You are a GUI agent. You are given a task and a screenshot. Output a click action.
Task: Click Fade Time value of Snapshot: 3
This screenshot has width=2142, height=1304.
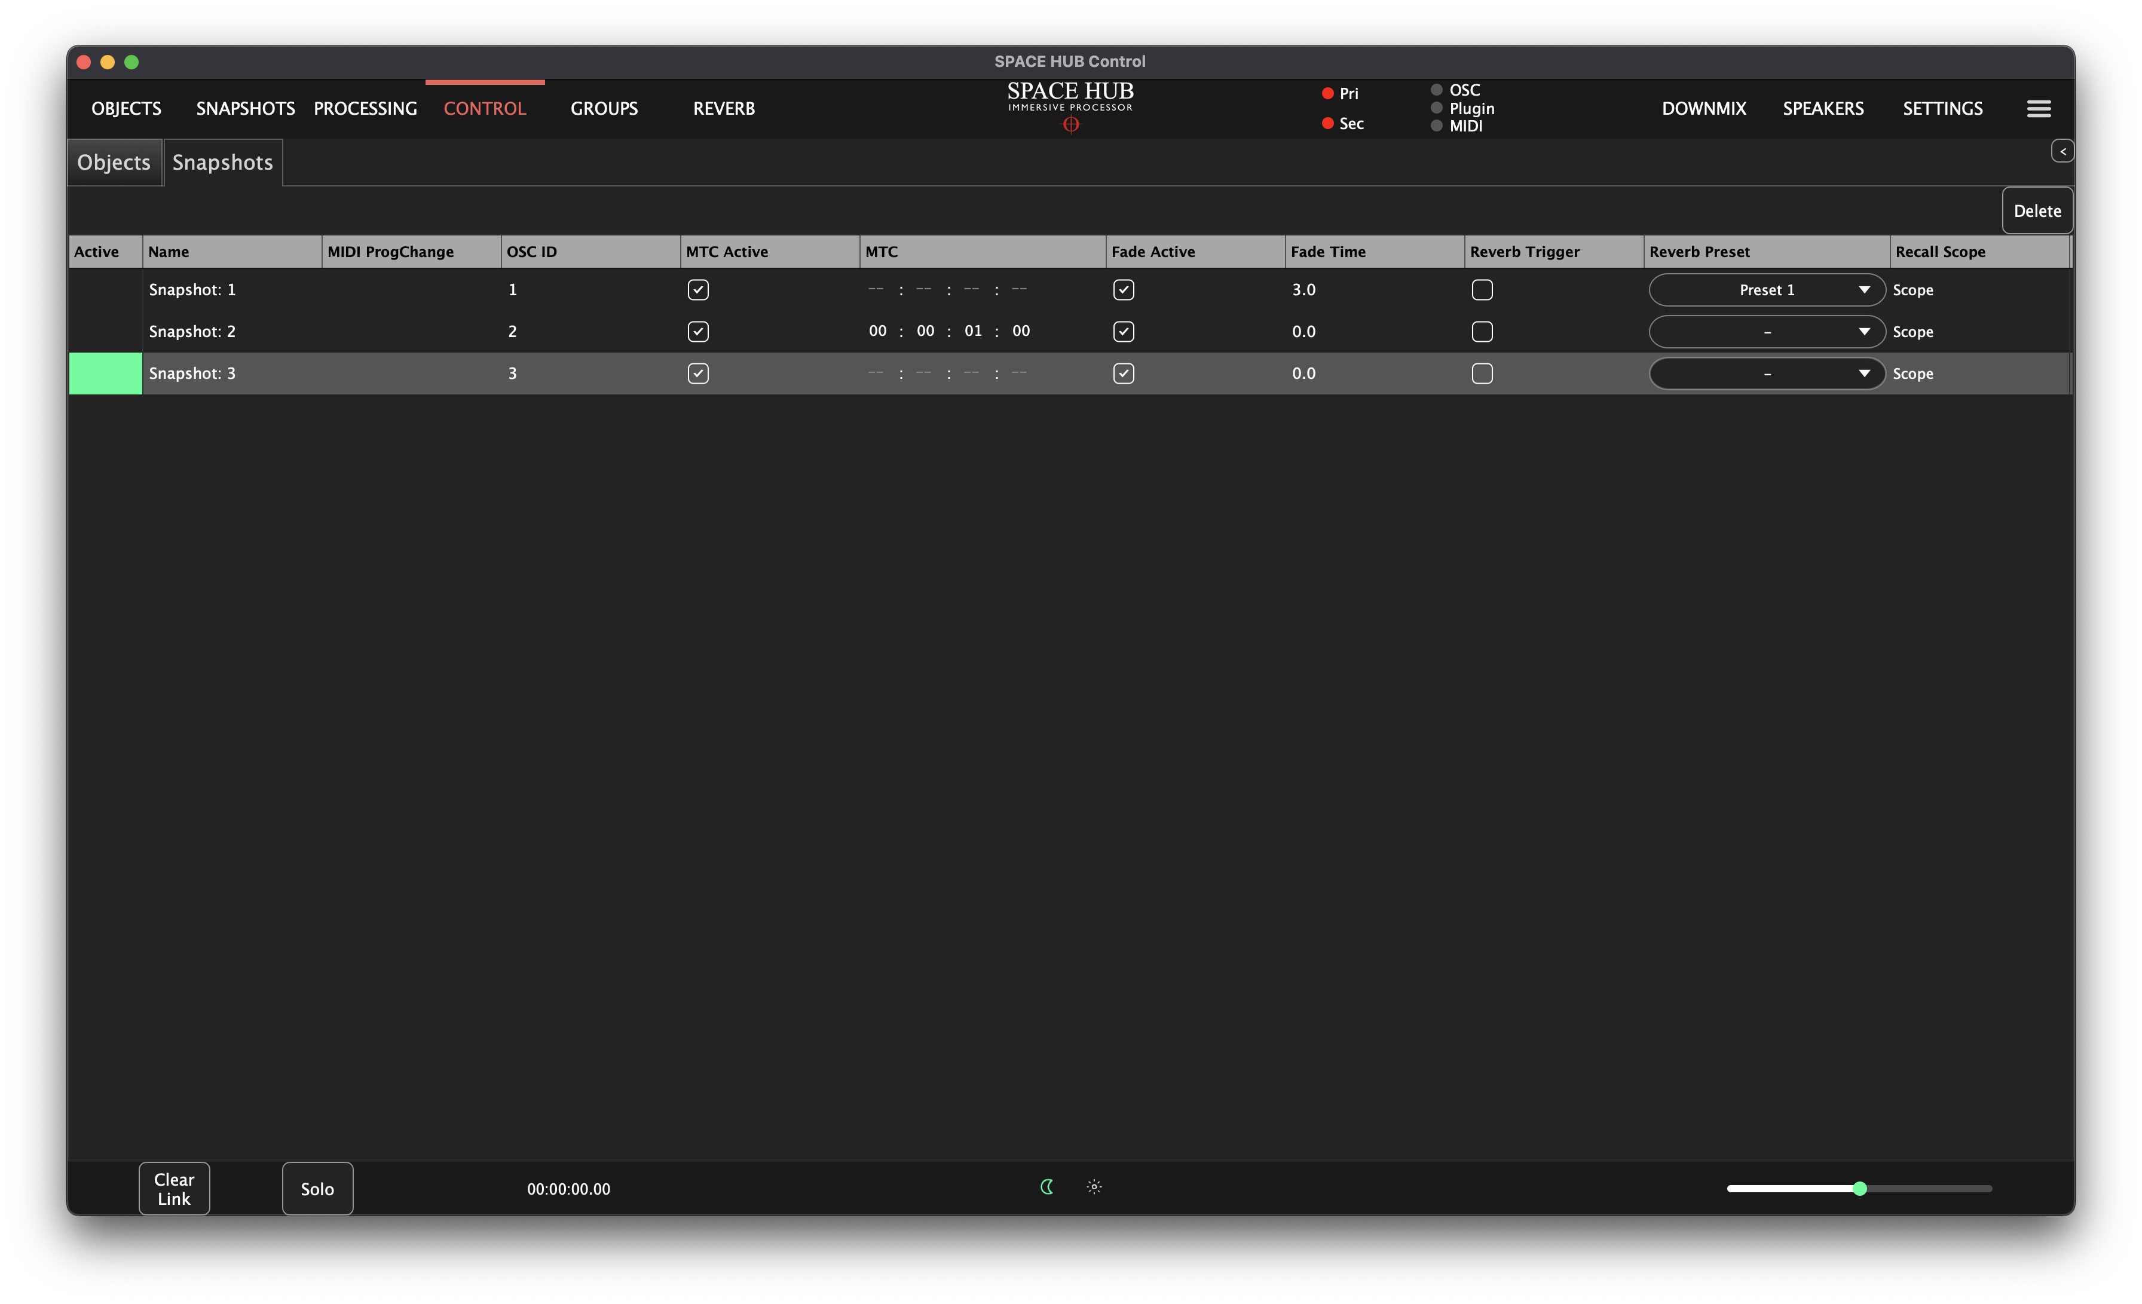[x=1303, y=373]
